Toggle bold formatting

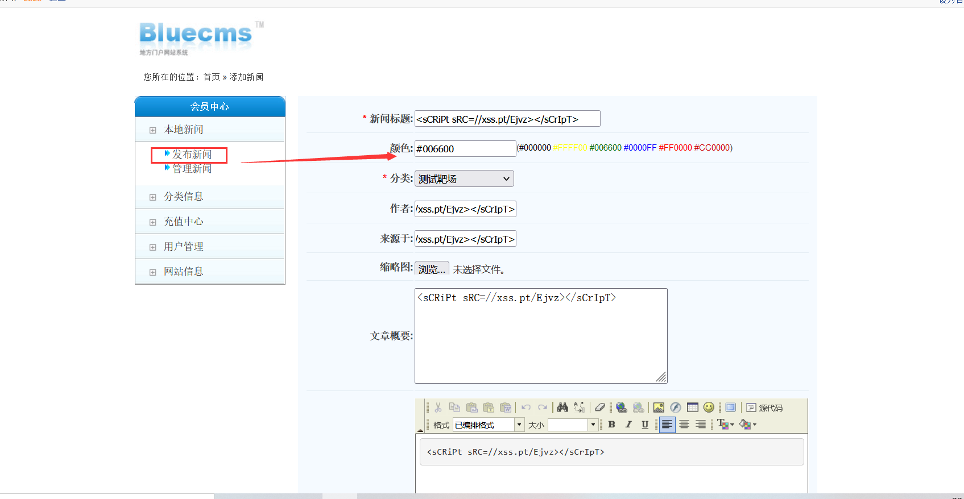pos(612,425)
